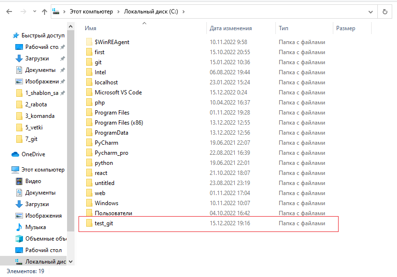Screen dimensions: 397x277
Task: Sort by 'Тип' column header
Action: (284, 28)
